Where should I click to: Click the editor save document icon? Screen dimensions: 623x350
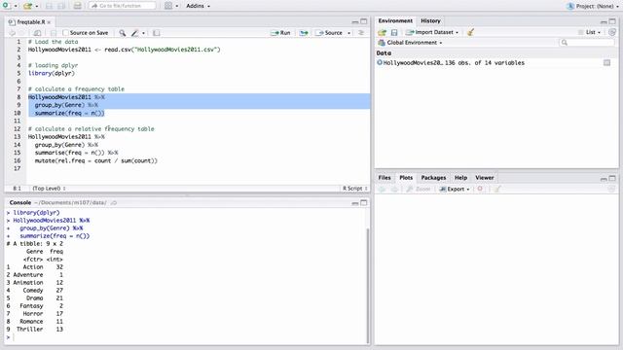click(x=54, y=33)
